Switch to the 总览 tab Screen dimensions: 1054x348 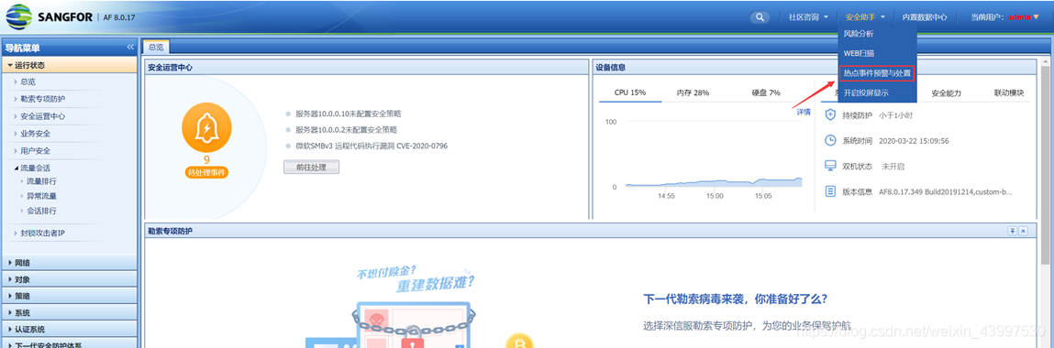156,47
